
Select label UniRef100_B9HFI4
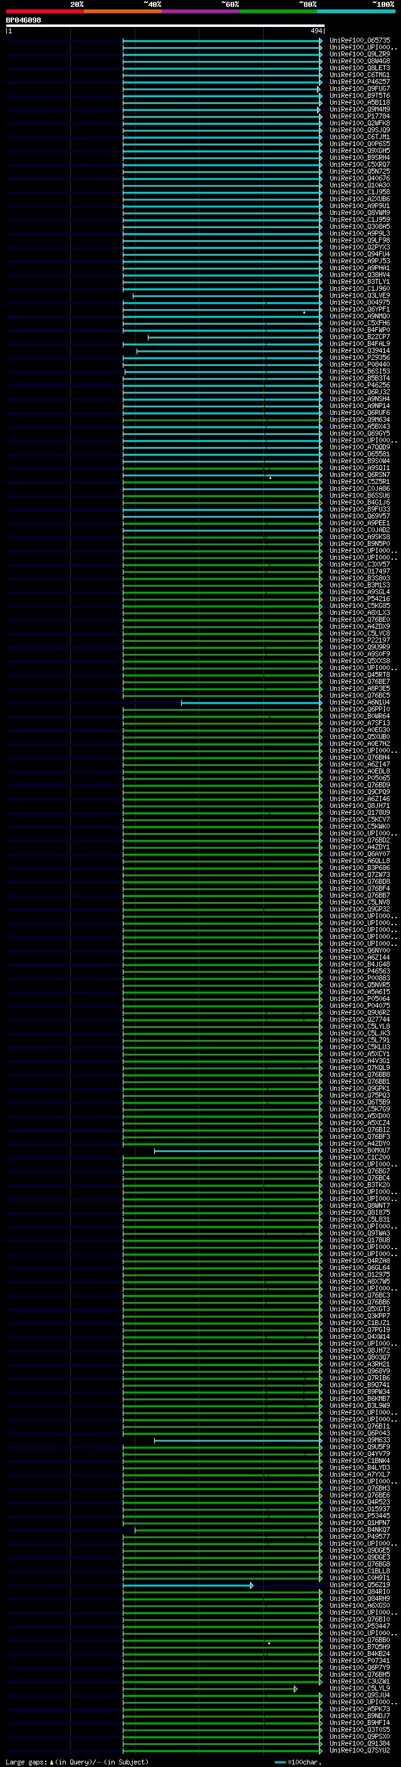tap(359, 1723)
